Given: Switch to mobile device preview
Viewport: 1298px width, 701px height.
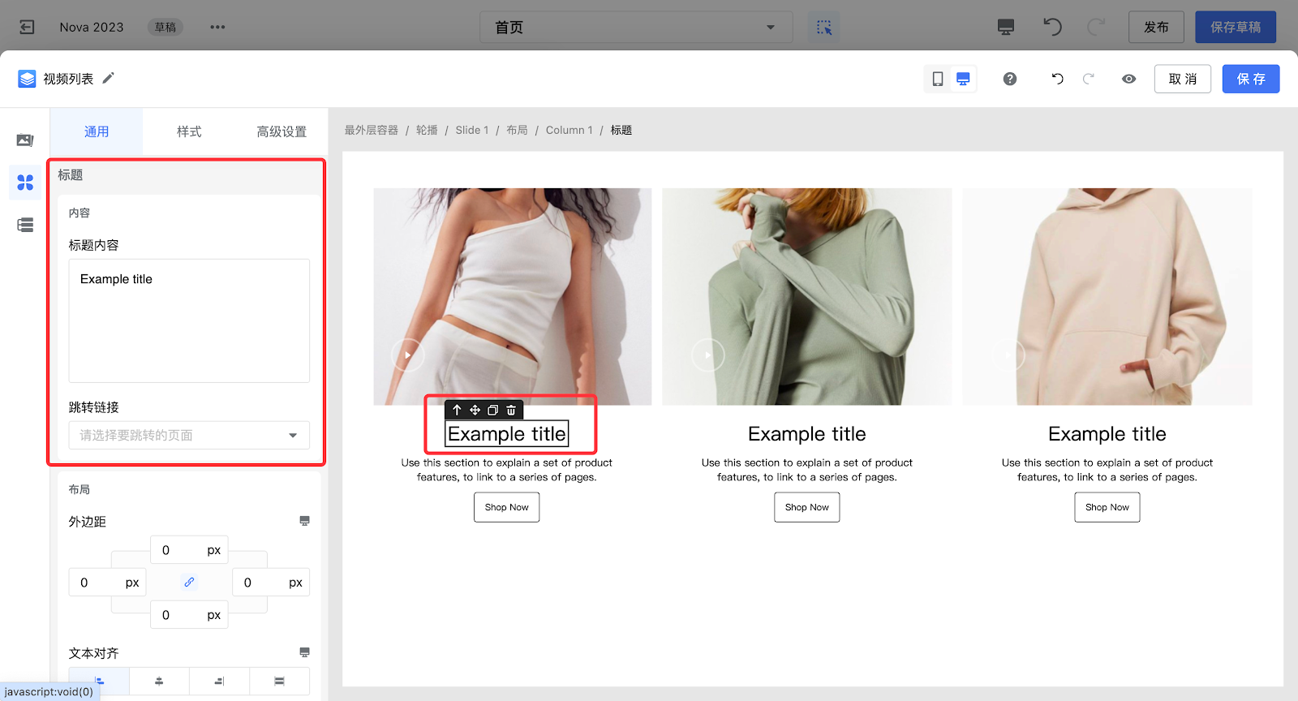Looking at the screenshot, I should pos(938,79).
